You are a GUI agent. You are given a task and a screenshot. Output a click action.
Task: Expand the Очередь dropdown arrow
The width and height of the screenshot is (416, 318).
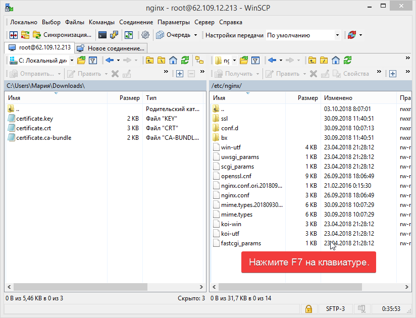click(195, 35)
